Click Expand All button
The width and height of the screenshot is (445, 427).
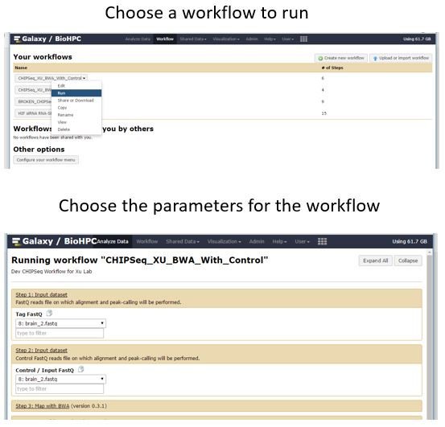375,261
